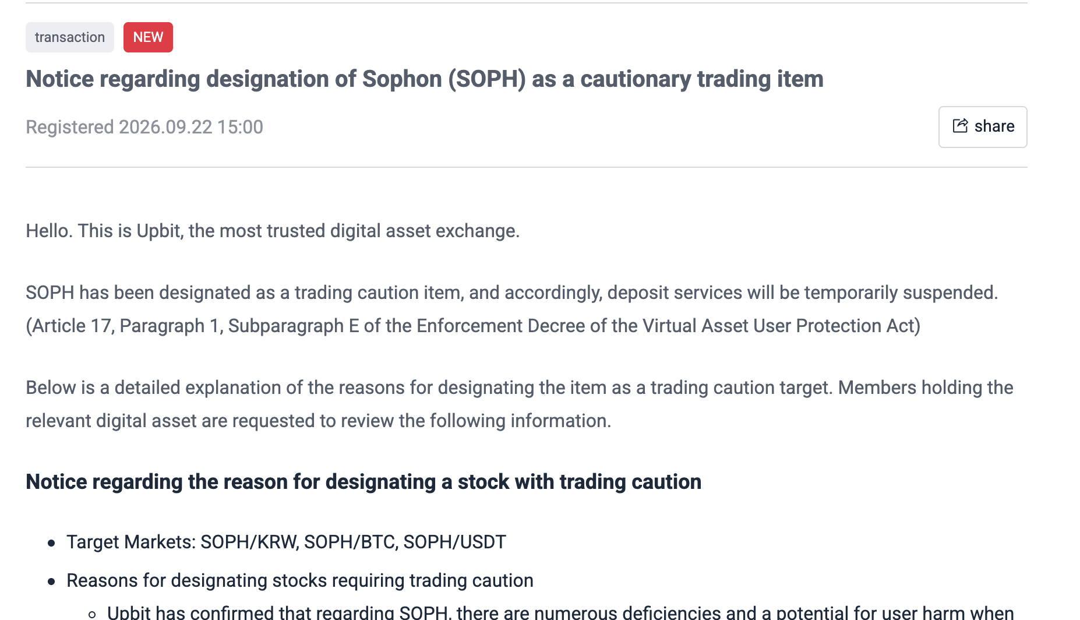
Task: Click the bullet dot before Target Markets
Action: pos(51,543)
